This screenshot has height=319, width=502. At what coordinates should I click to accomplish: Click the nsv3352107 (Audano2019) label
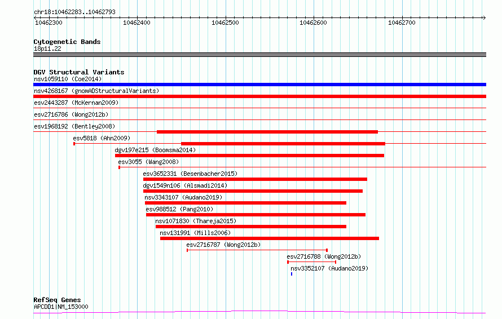329,268
